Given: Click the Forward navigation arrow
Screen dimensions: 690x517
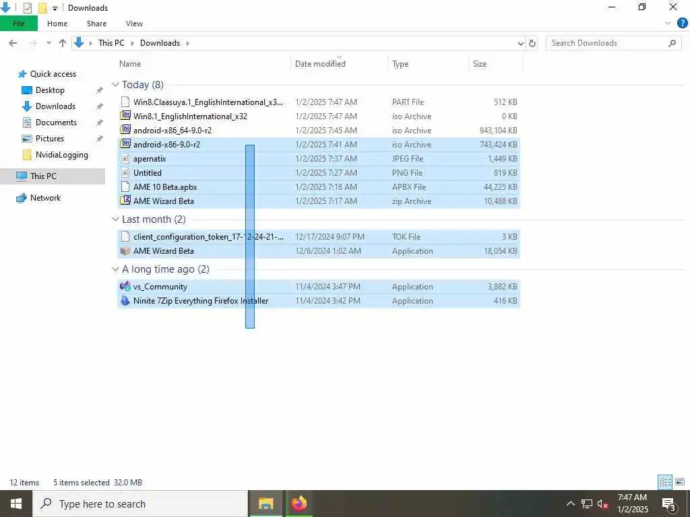Looking at the screenshot, I should point(33,43).
